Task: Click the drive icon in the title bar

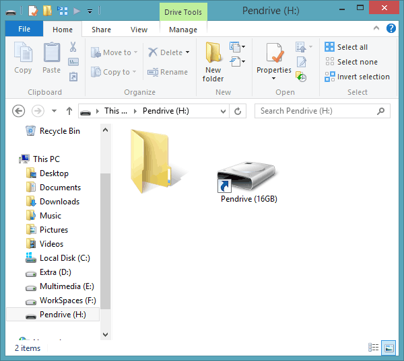Action: click(11, 12)
